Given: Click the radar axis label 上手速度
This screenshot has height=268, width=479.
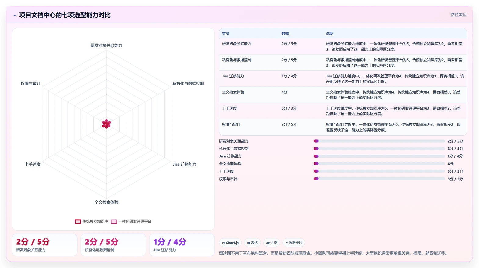Looking at the screenshot, I should 33,164.
